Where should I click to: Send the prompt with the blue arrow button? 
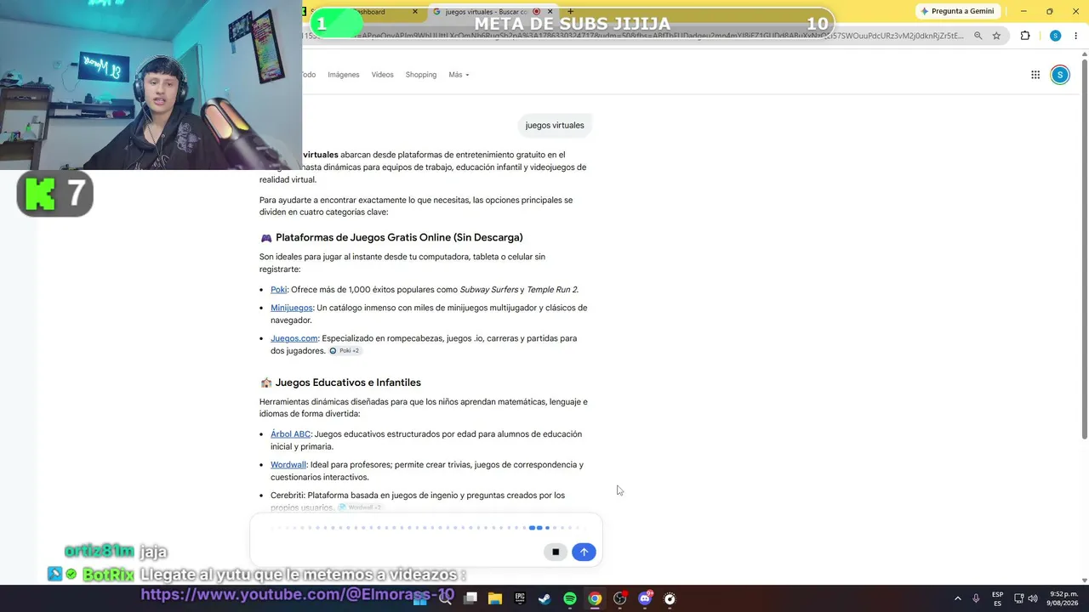[584, 552]
